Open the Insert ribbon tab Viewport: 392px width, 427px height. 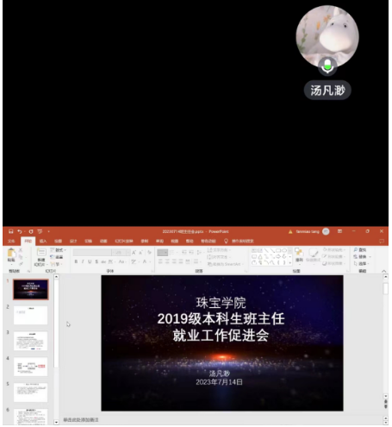(x=43, y=241)
